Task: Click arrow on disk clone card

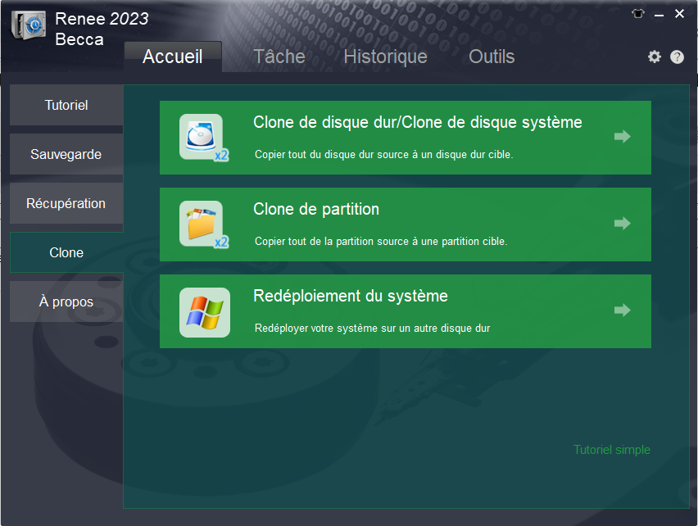Action: point(622,136)
